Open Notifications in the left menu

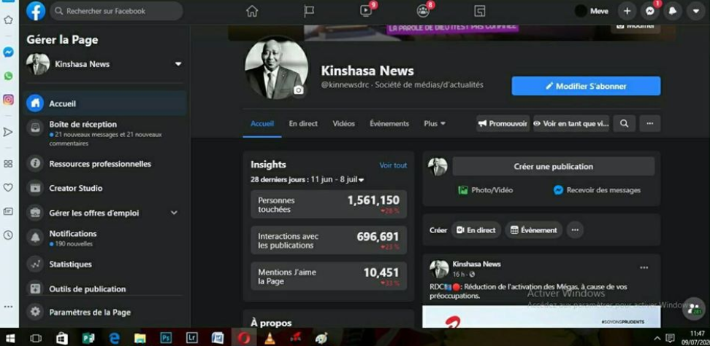[104, 238]
